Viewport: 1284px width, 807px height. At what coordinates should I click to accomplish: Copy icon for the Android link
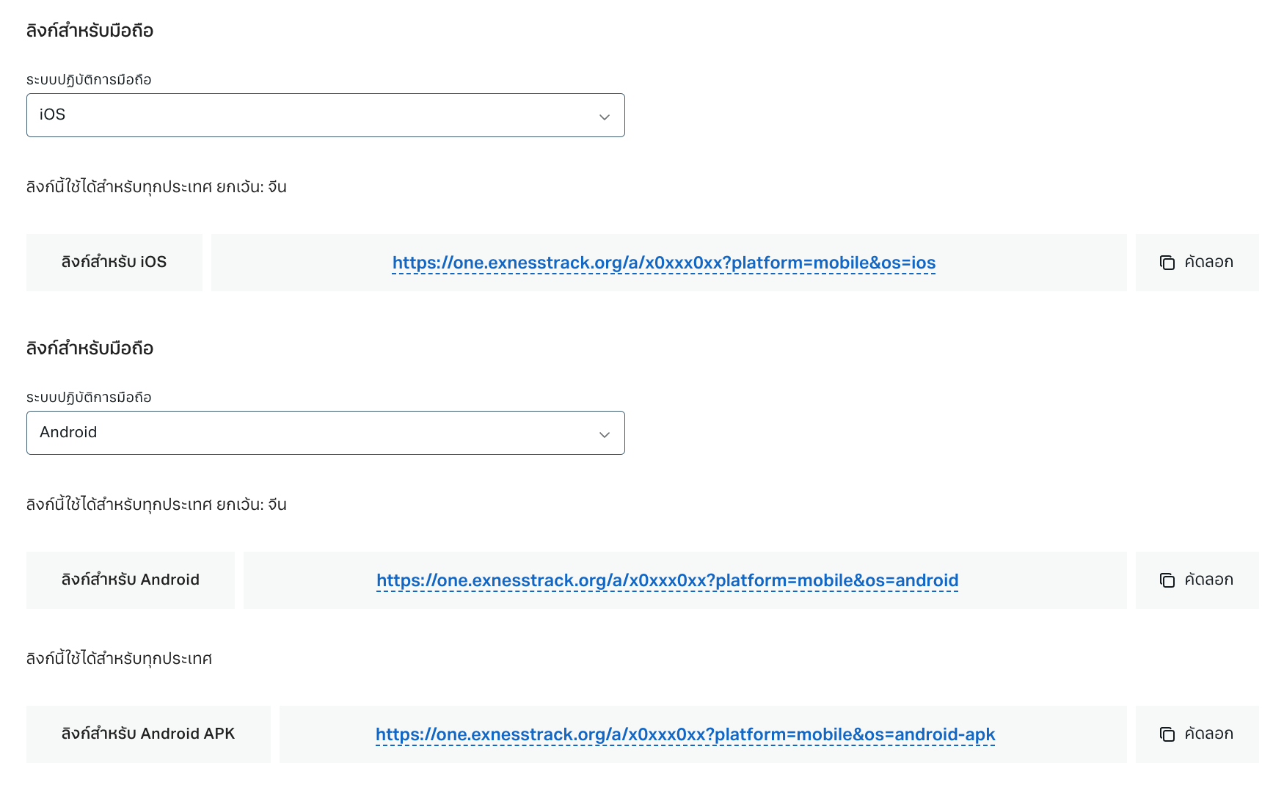point(1167,580)
